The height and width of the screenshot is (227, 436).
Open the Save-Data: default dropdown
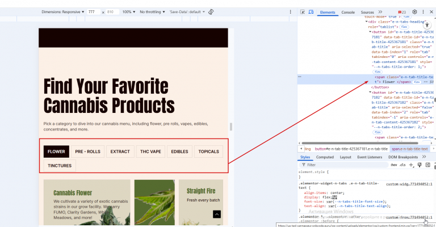click(187, 12)
